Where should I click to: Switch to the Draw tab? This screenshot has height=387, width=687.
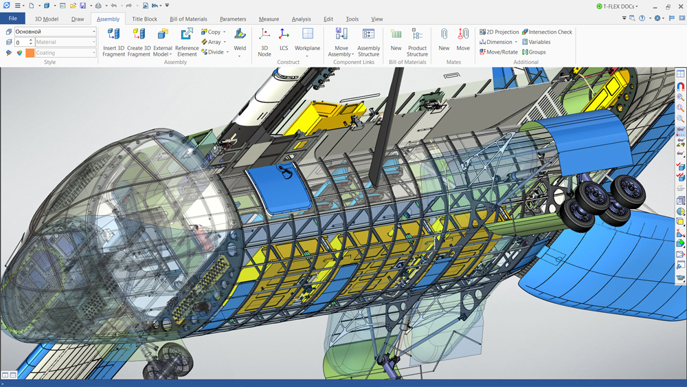[78, 19]
